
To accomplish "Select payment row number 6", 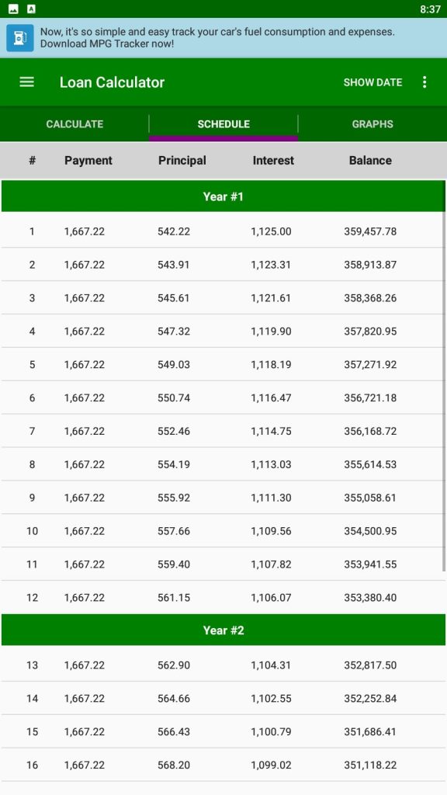I will [223, 398].
